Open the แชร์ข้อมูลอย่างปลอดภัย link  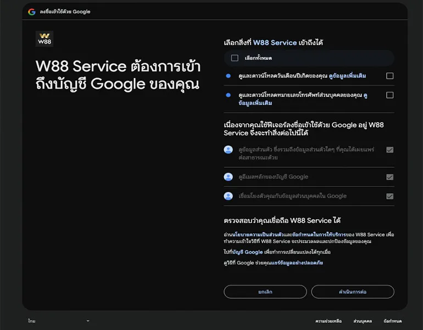[x=297, y=263]
